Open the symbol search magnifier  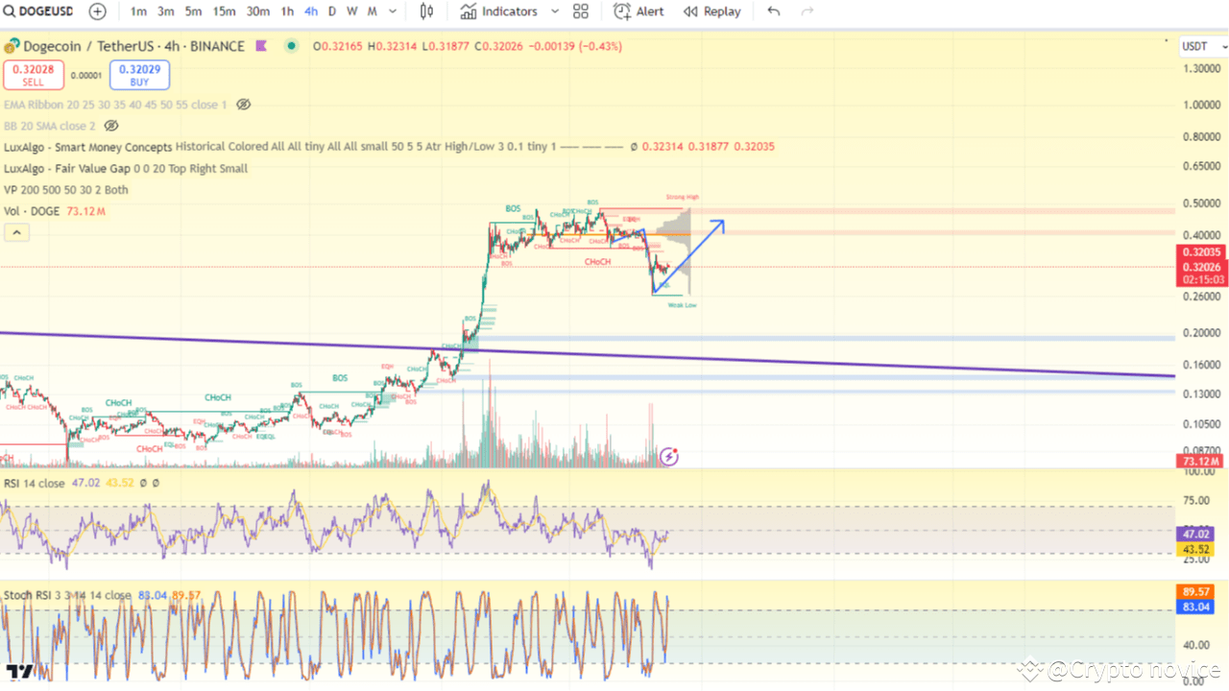(x=9, y=12)
